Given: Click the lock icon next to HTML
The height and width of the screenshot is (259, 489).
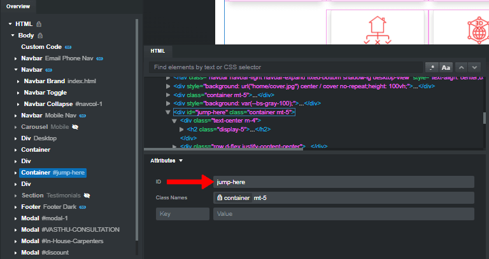Looking at the screenshot, I should [x=40, y=24].
